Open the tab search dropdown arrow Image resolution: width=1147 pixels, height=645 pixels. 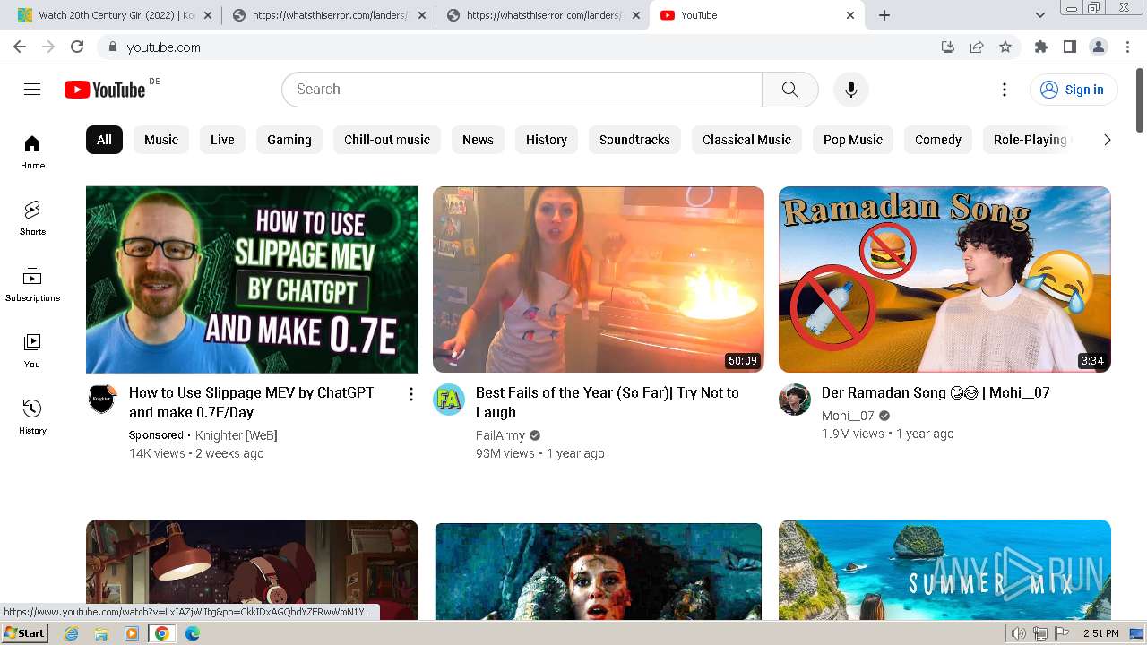[1039, 15]
